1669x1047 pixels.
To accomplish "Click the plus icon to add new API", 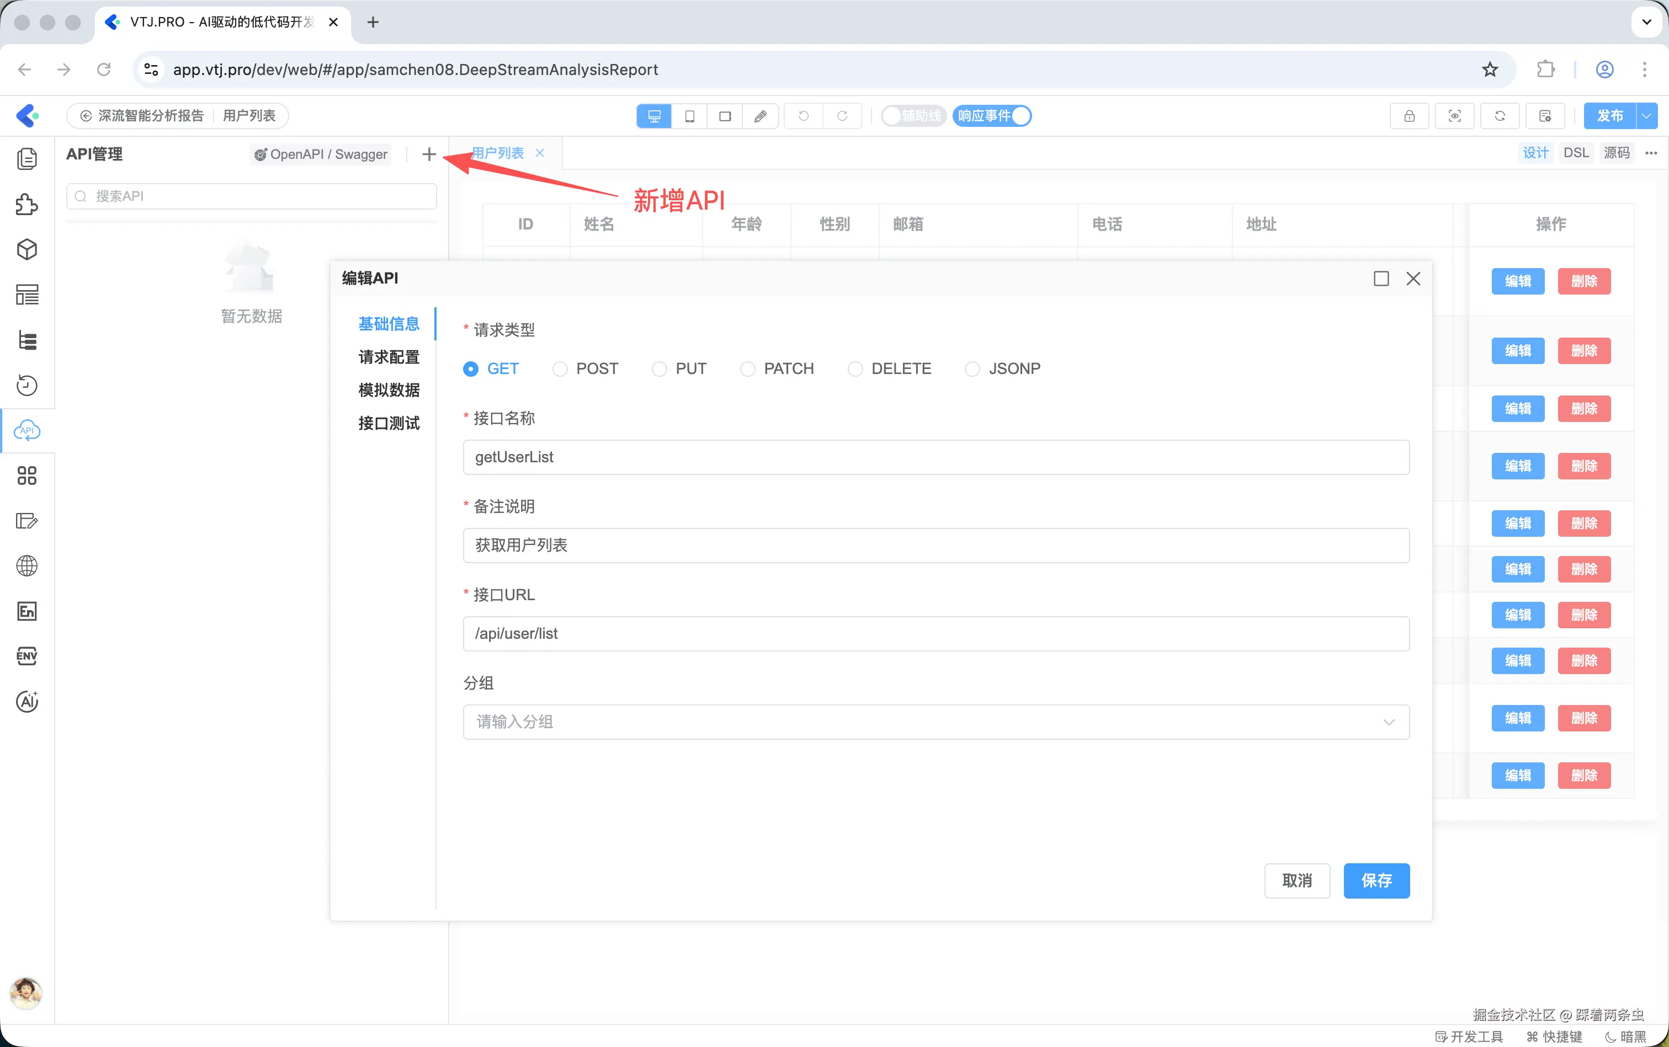I will click(429, 154).
